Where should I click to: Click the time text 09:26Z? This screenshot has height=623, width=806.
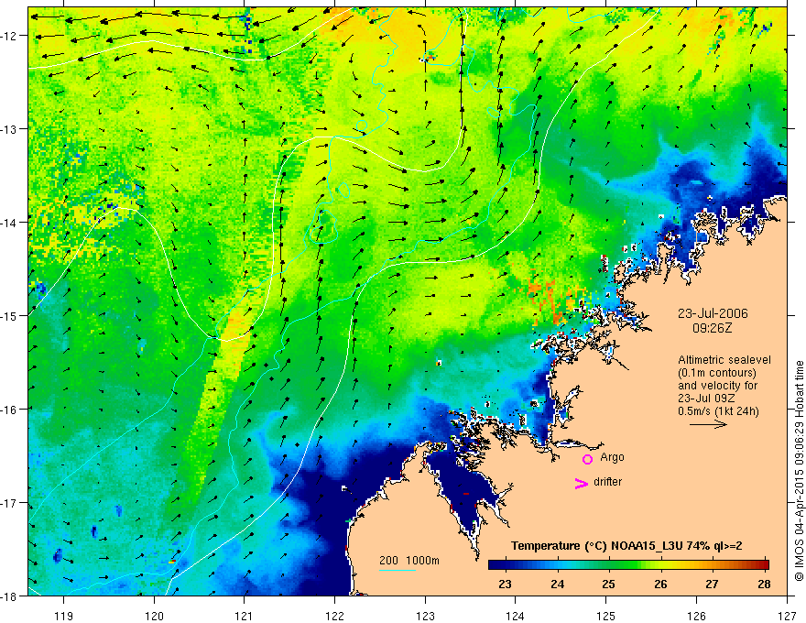click(712, 328)
